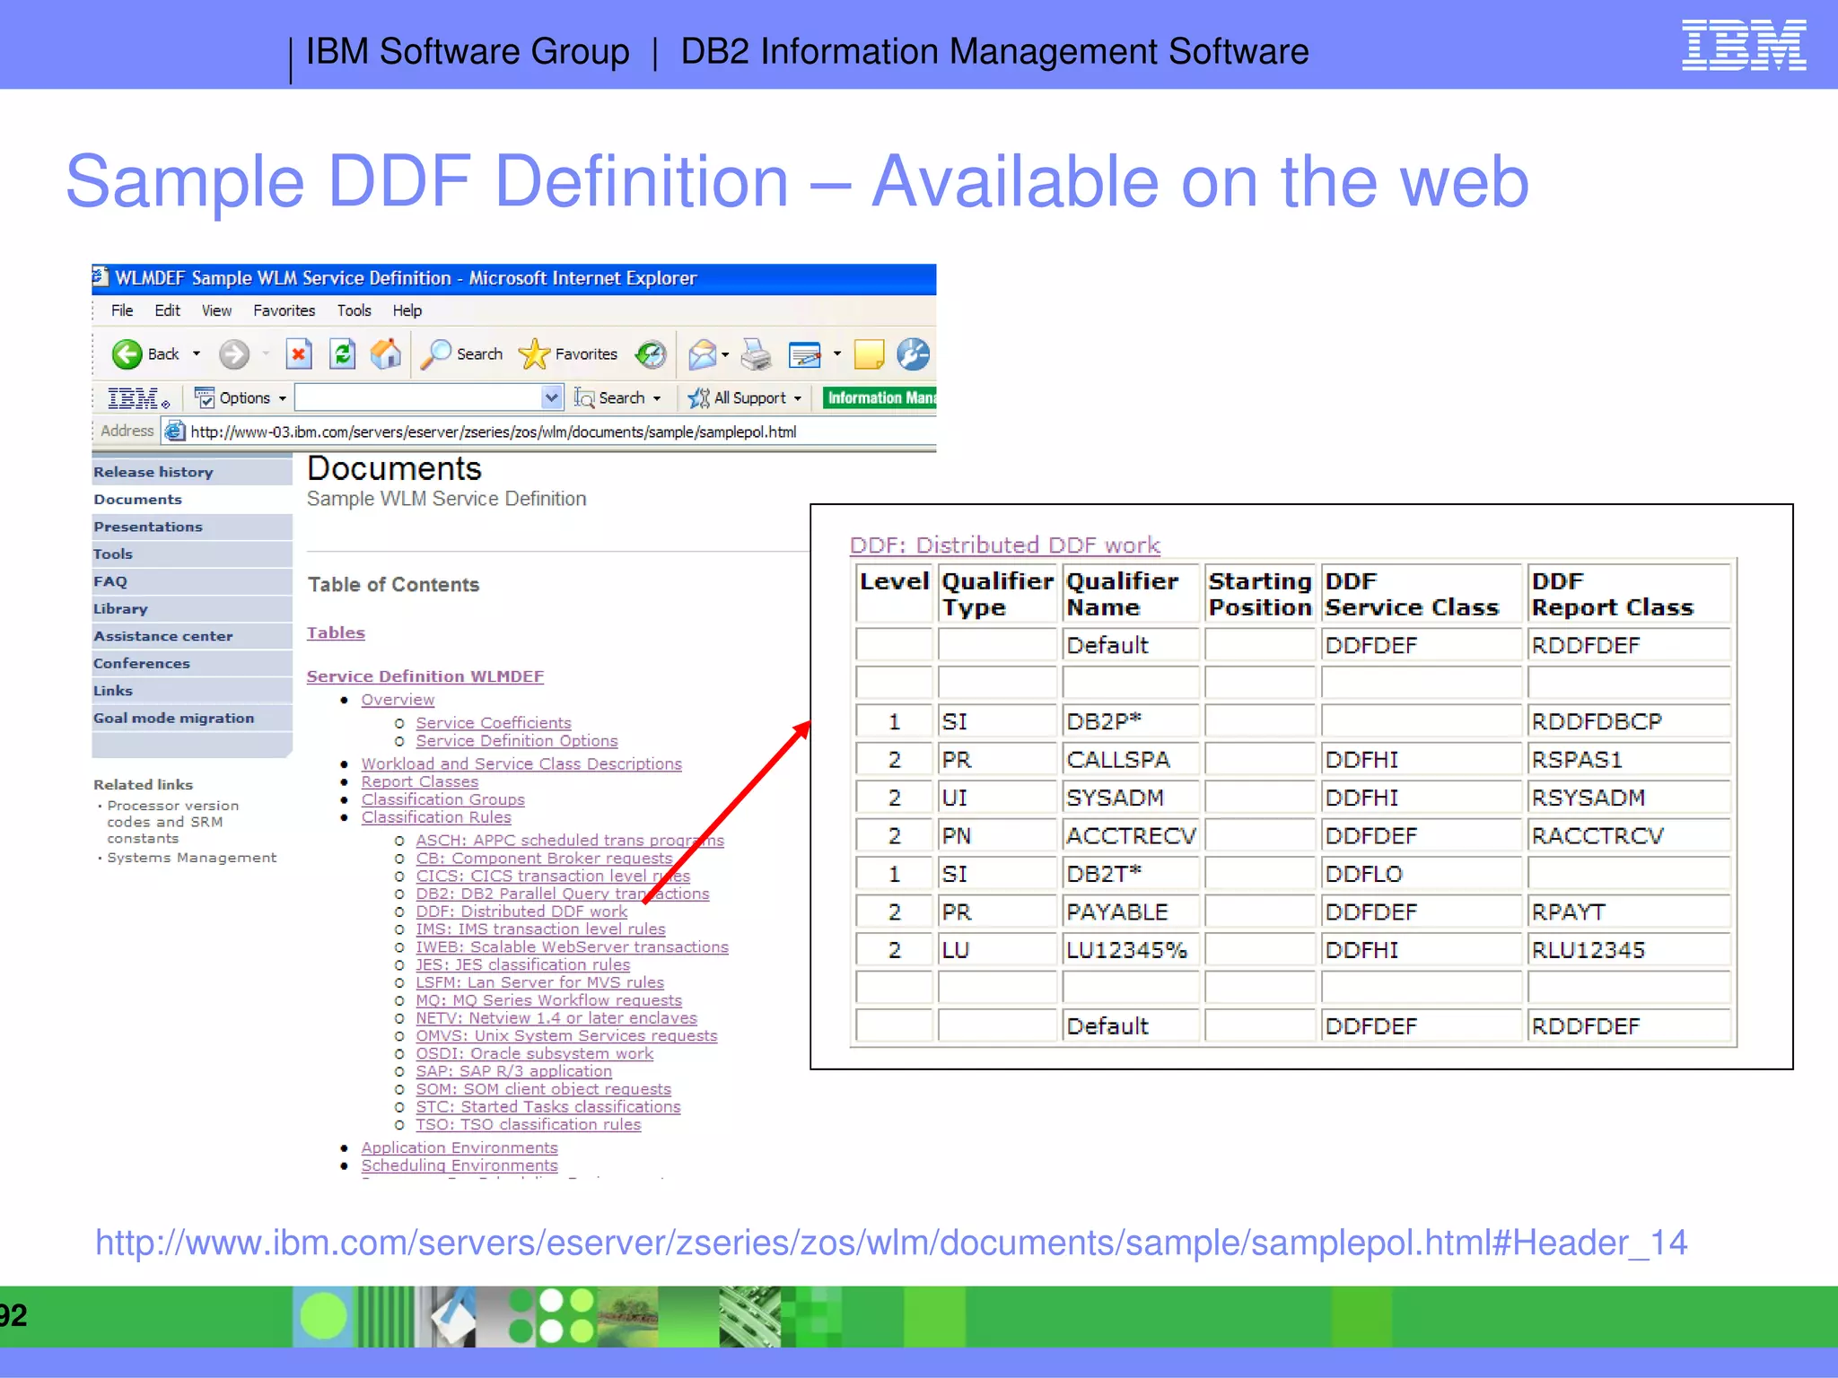Click the Information Management green button
The width and height of the screenshot is (1838, 1378).
tap(880, 397)
